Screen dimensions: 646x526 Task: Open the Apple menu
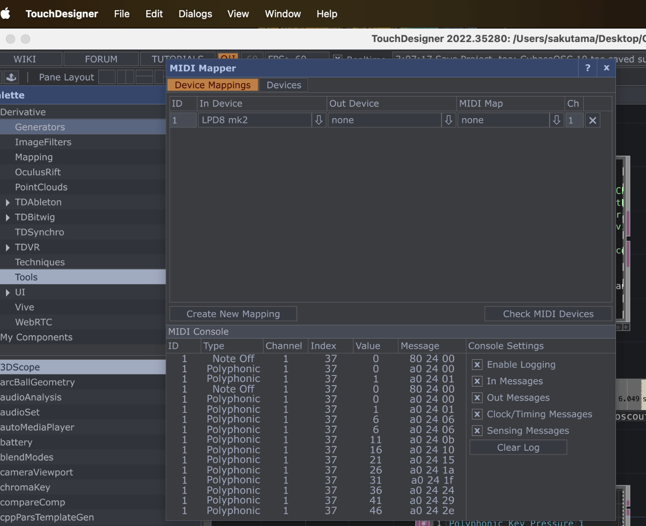(6, 14)
